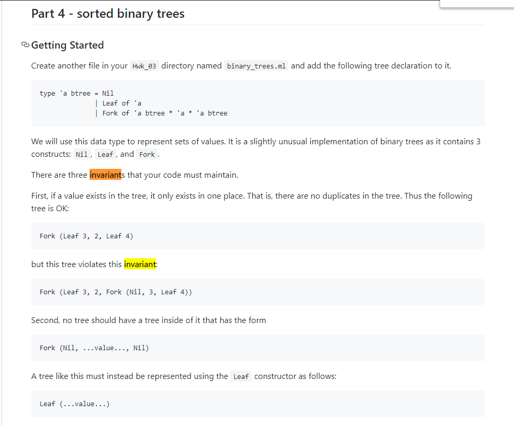Screen dimensions: 514x426
Task: Click the 'Getting Started' heading text
Action: [x=68, y=45]
